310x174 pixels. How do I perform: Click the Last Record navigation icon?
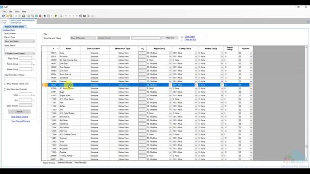[77, 16]
